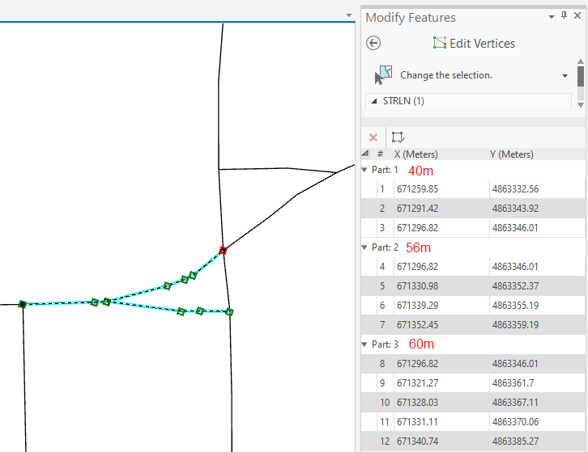Click Y value 4863343.92
588x452 pixels.
515,209
